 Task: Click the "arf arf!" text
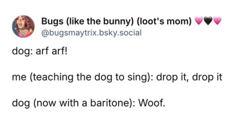[51, 52]
